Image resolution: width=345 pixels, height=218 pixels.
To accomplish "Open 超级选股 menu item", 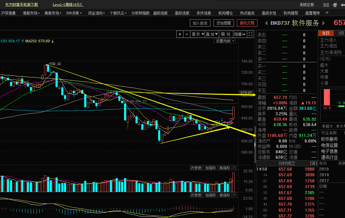I will (160, 13).
